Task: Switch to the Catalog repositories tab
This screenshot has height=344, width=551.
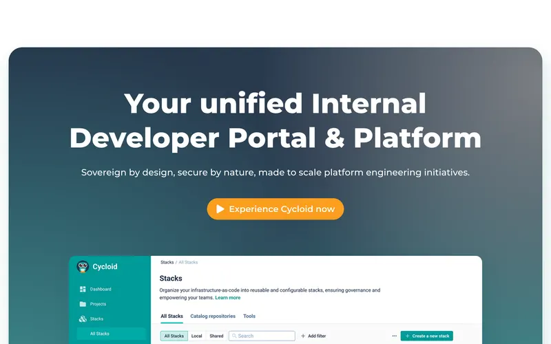Action: click(213, 316)
